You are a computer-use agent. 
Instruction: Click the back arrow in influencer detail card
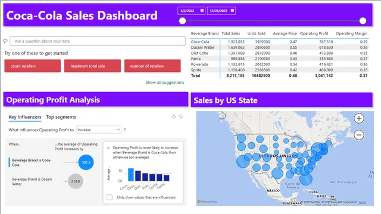point(108,148)
